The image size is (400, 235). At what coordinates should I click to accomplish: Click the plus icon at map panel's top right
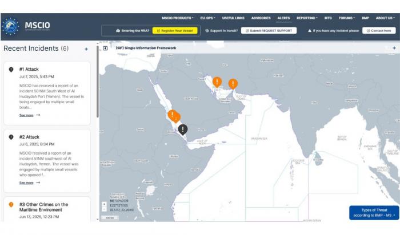click(394, 48)
